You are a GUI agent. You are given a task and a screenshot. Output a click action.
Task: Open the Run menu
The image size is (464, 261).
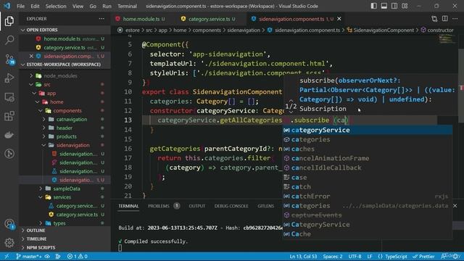click(x=107, y=6)
